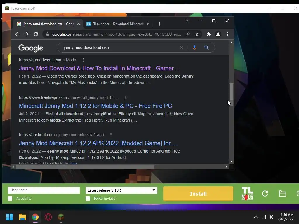
Task: Show hidden system tray icons
Action: tap(256, 217)
